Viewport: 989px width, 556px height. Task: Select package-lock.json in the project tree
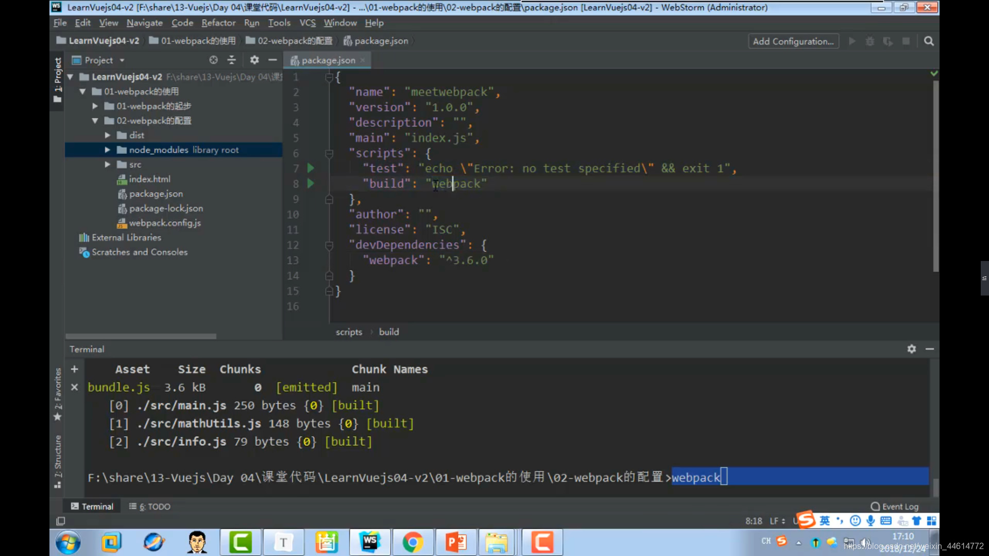160,208
